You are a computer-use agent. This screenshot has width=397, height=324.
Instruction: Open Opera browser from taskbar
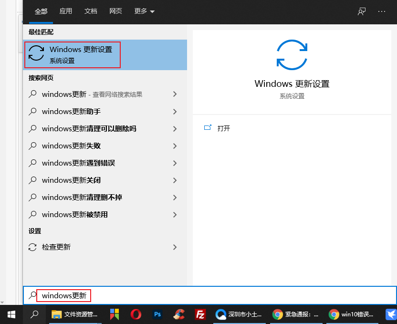136,314
